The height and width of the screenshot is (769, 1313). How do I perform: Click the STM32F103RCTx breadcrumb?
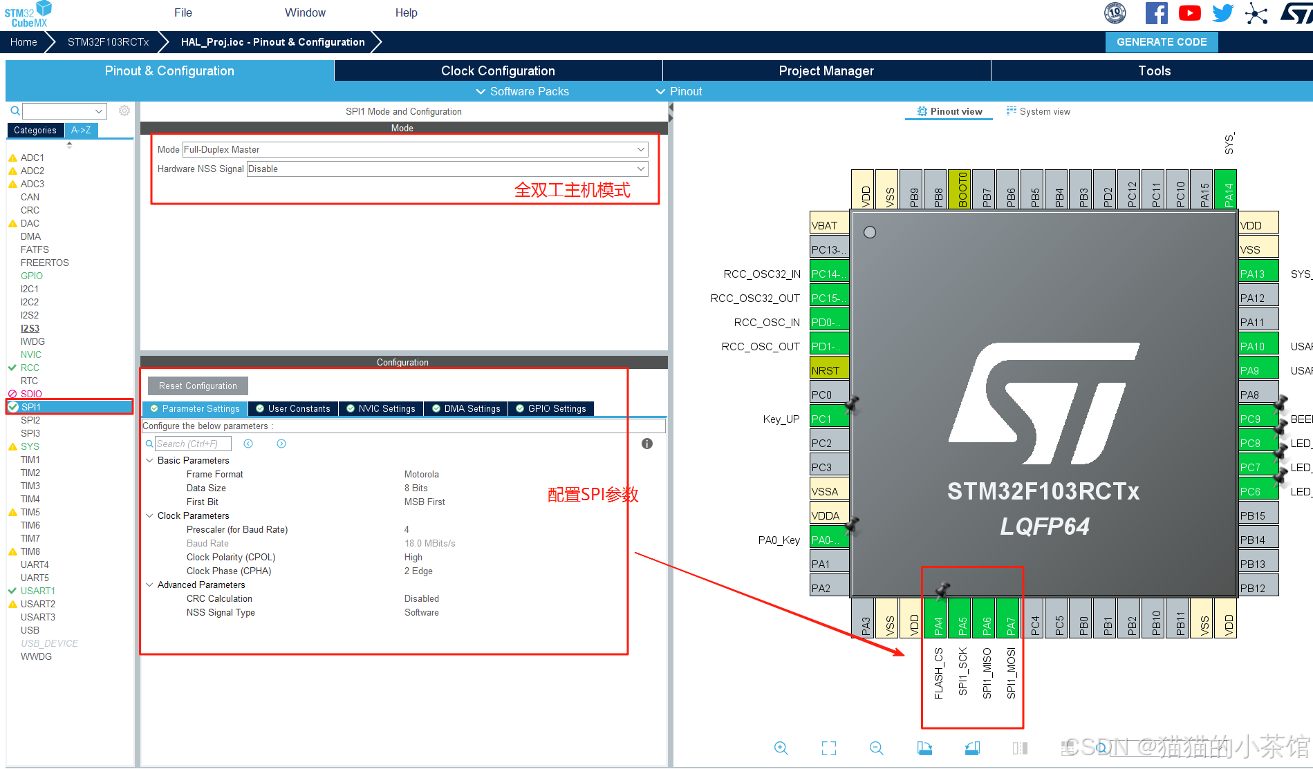pos(108,42)
